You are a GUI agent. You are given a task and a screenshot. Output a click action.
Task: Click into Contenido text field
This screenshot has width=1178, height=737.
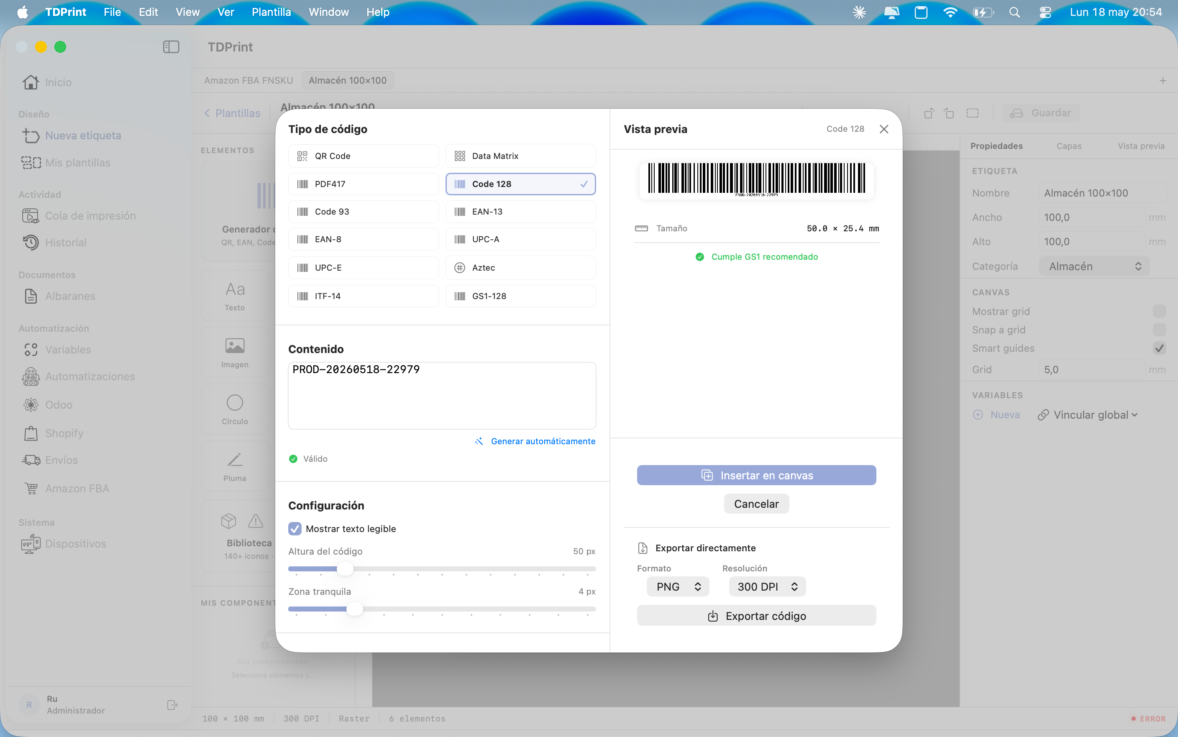442,395
